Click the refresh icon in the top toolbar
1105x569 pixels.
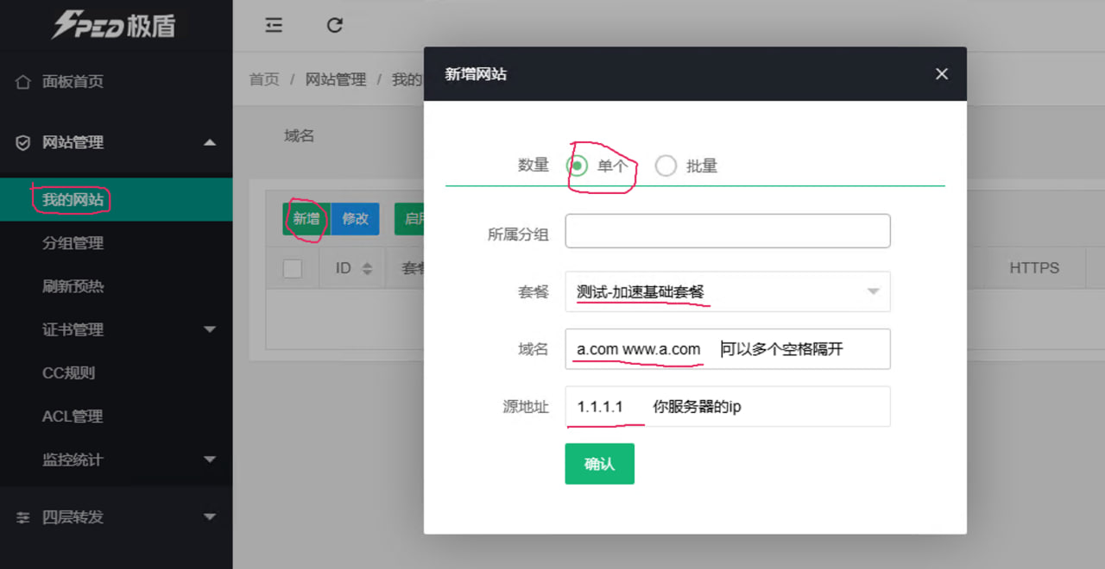[335, 26]
